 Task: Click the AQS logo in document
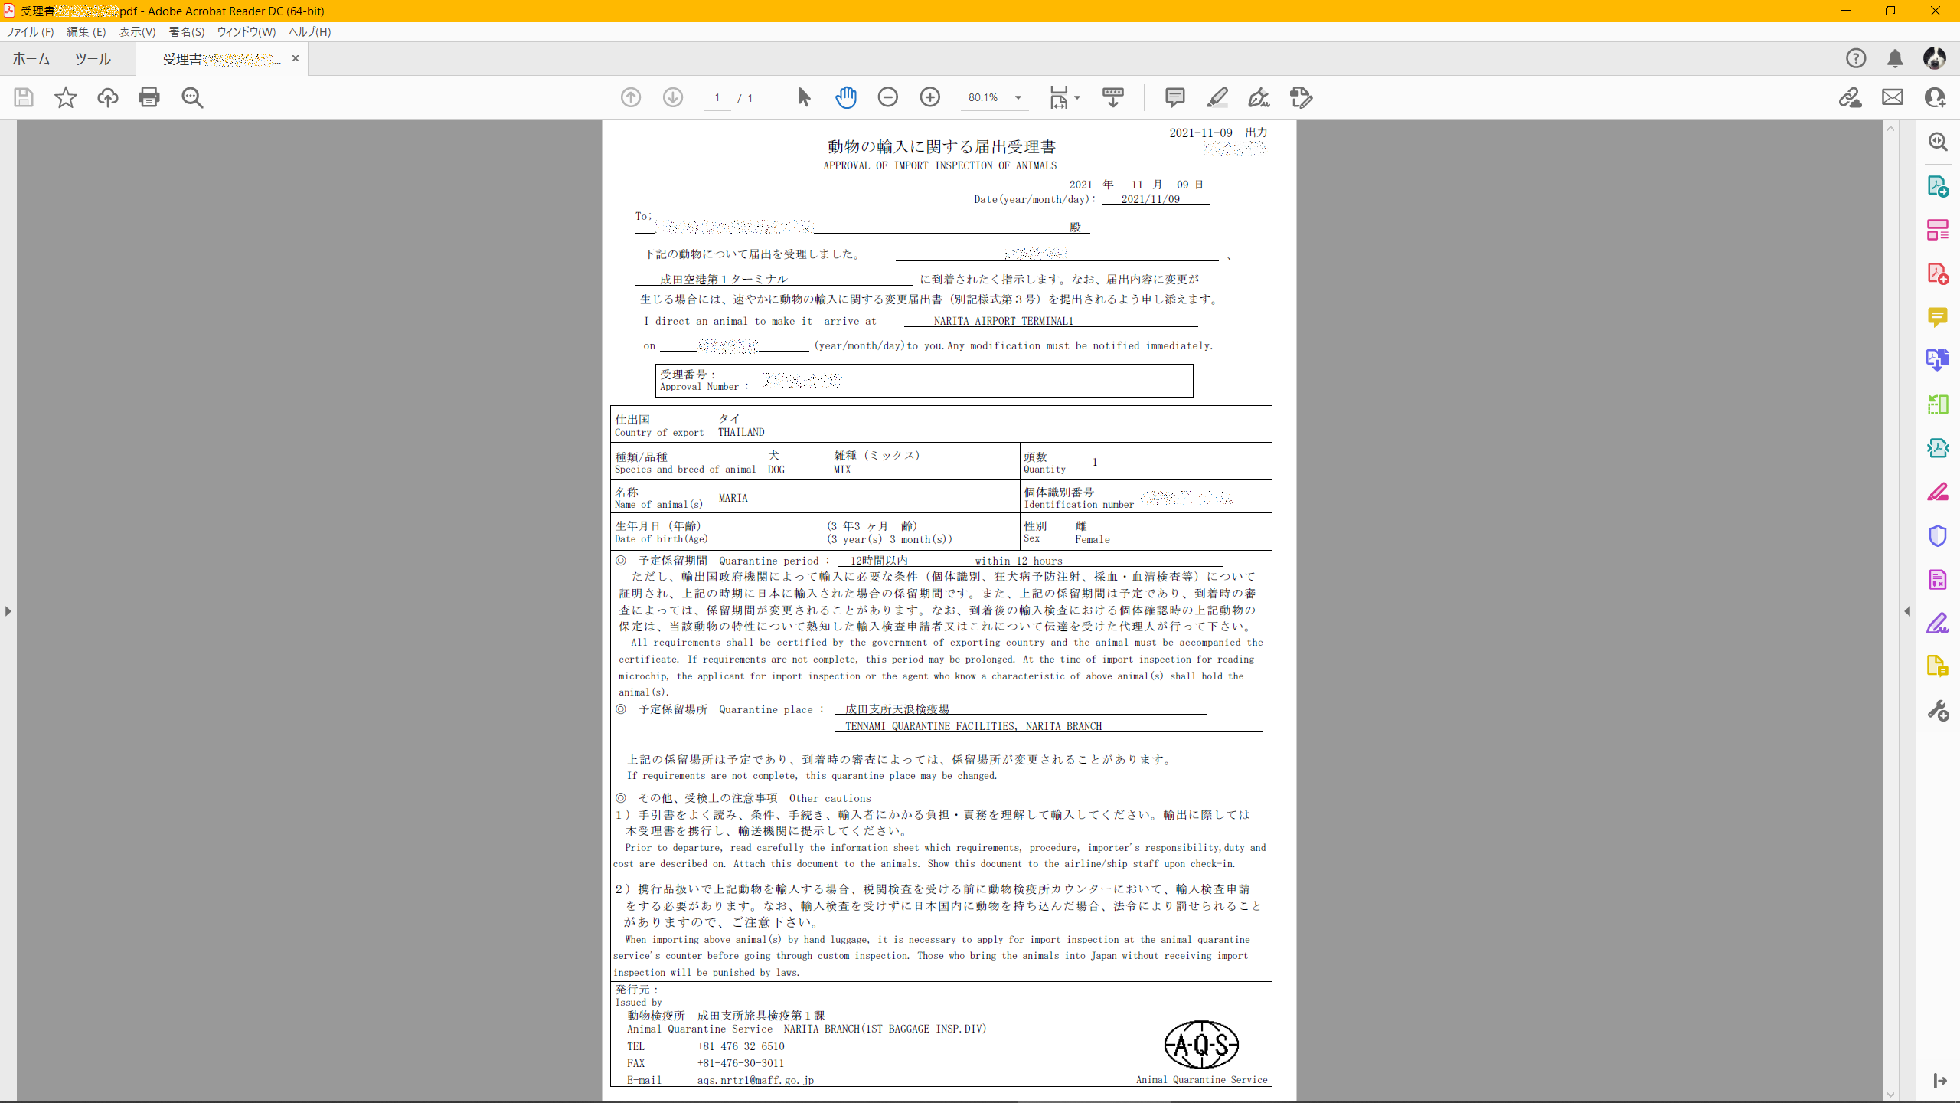tap(1201, 1044)
